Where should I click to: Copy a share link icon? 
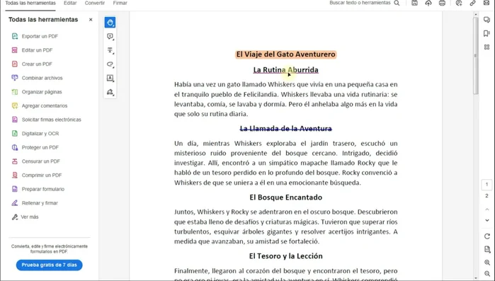click(x=472, y=3)
